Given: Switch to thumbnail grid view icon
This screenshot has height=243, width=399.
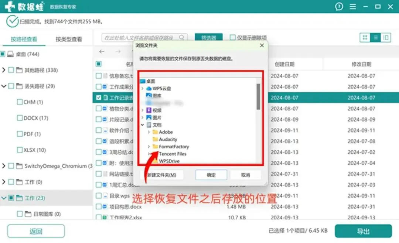Looking at the screenshot, I should pos(365,38).
